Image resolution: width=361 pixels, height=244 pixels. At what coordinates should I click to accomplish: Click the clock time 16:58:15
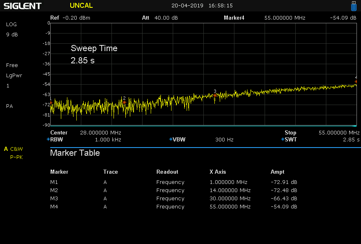pyautogui.click(x=221, y=6)
